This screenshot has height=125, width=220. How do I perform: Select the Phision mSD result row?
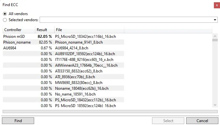click(63, 37)
